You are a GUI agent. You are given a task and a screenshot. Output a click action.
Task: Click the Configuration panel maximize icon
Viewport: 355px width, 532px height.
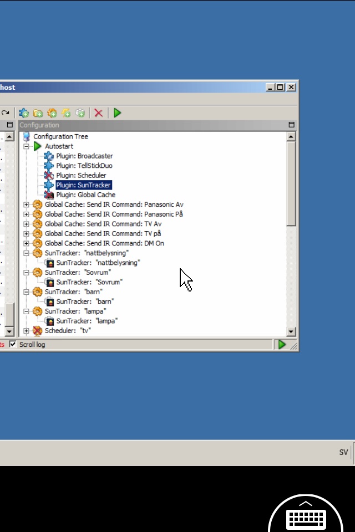tap(291, 125)
